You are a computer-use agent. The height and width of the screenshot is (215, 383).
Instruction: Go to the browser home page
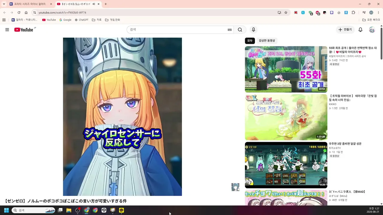pos(26,13)
